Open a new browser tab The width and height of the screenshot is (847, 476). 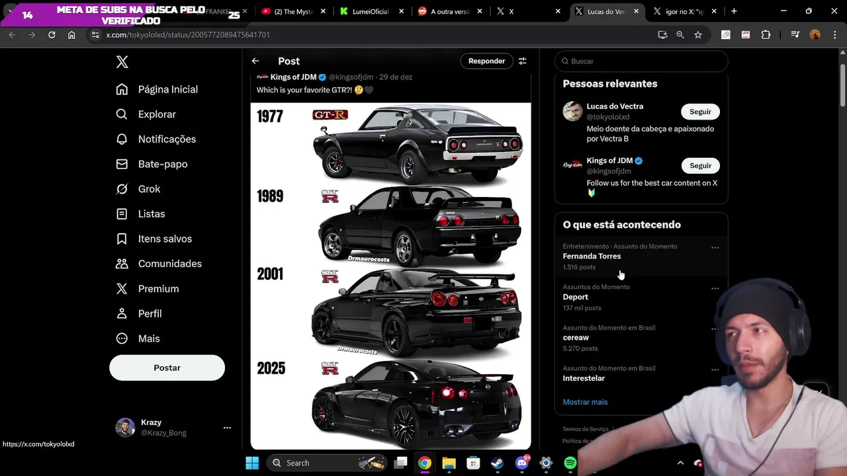(x=734, y=11)
